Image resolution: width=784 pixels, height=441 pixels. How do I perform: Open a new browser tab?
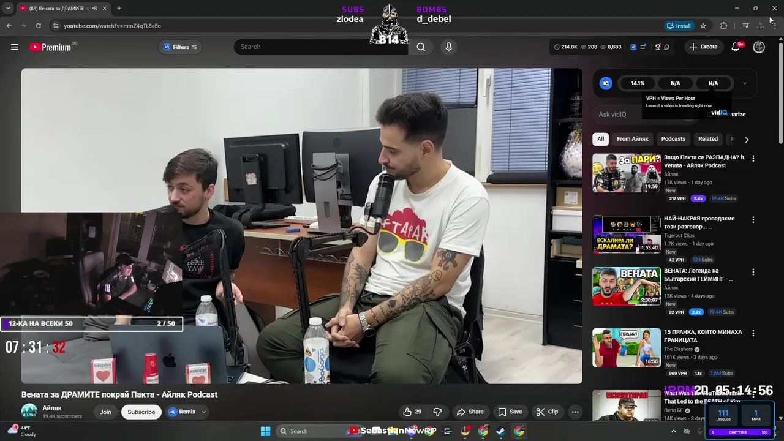point(119,9)
